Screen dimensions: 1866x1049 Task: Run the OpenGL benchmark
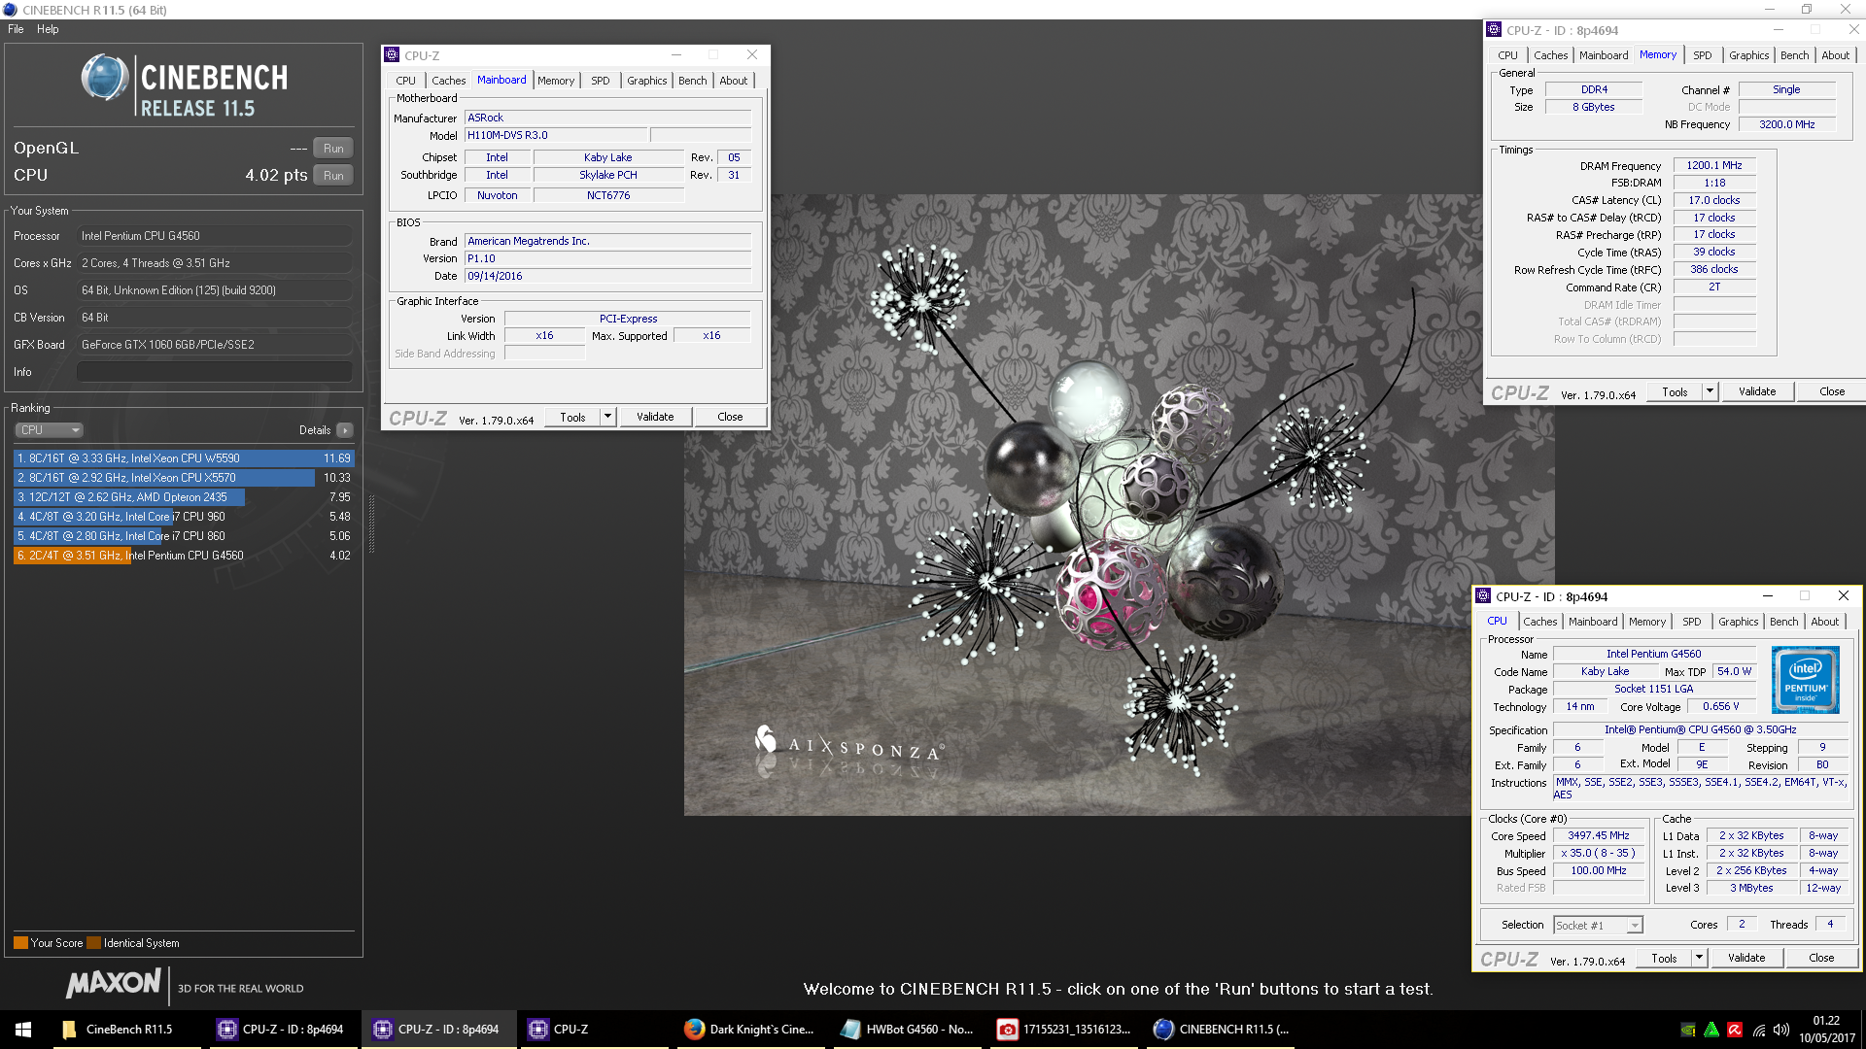pos(333,149)
